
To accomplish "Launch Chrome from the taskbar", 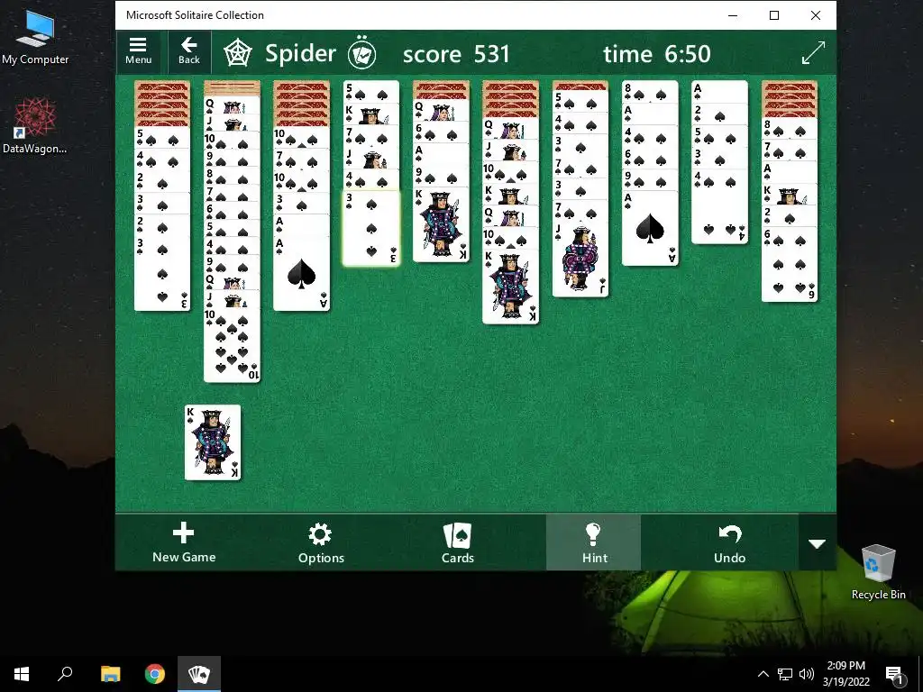I will tap(155, 674).
